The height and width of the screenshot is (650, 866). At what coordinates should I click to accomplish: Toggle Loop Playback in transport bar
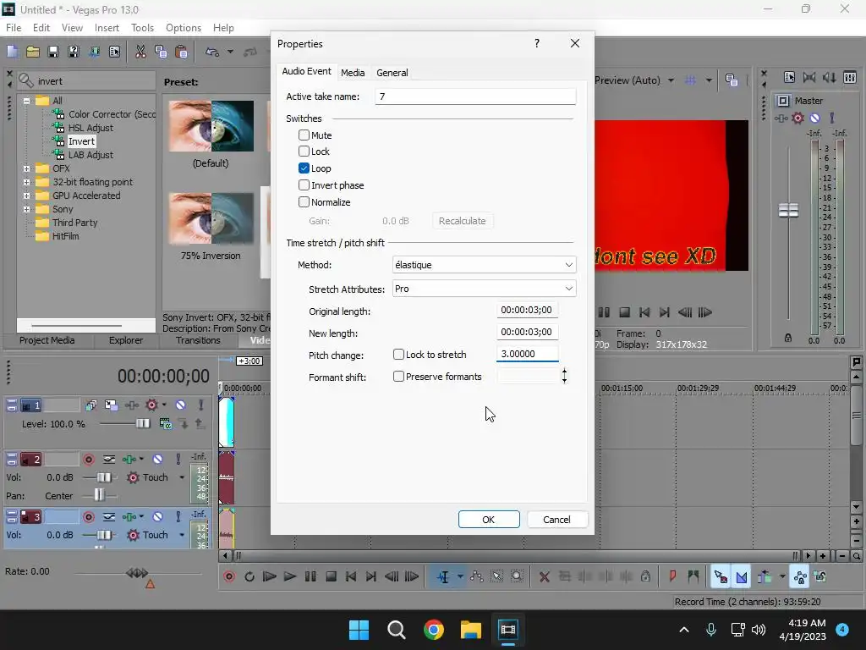[x=249, y=577]
